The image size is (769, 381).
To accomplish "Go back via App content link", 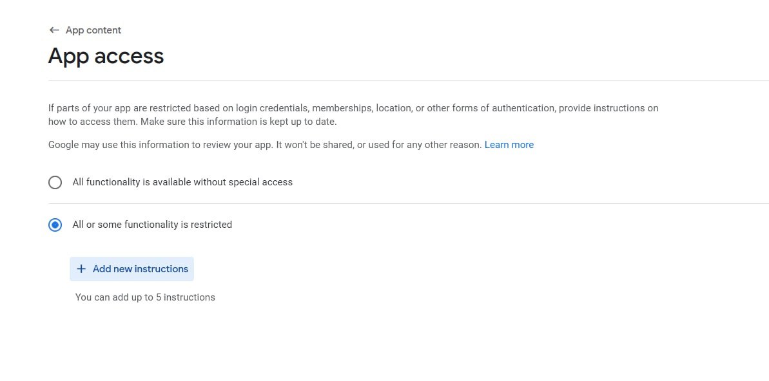I will tap(93, 30).
